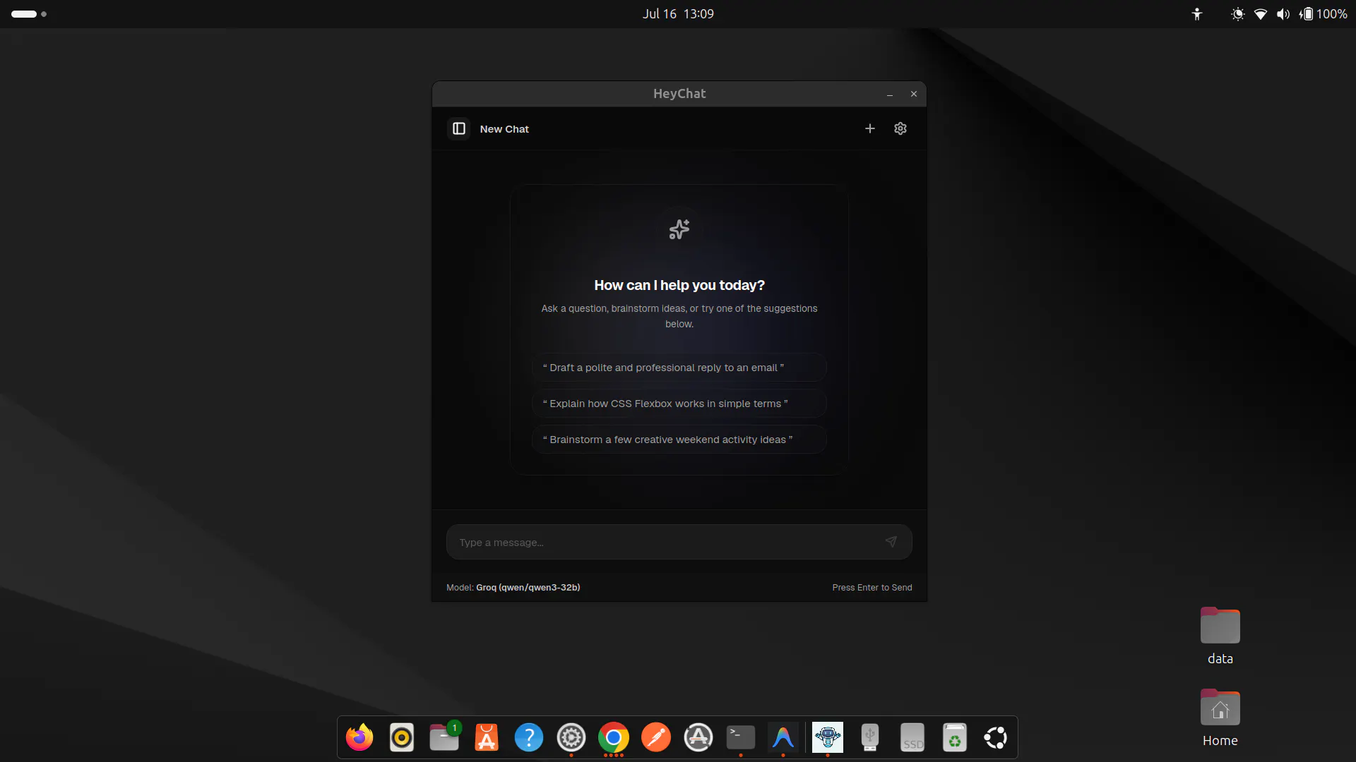Focus the HeyChat robot icon in the dock
The width and height of the screenshot is (1356, 762).
tap(828, 738)
